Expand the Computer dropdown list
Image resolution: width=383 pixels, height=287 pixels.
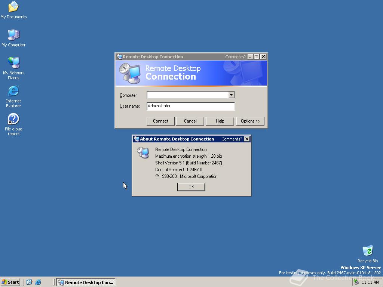tap(231, 95)
